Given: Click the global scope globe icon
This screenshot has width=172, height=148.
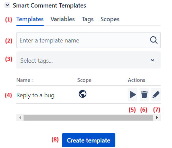Looking at the screenshot, I should 83,94.
